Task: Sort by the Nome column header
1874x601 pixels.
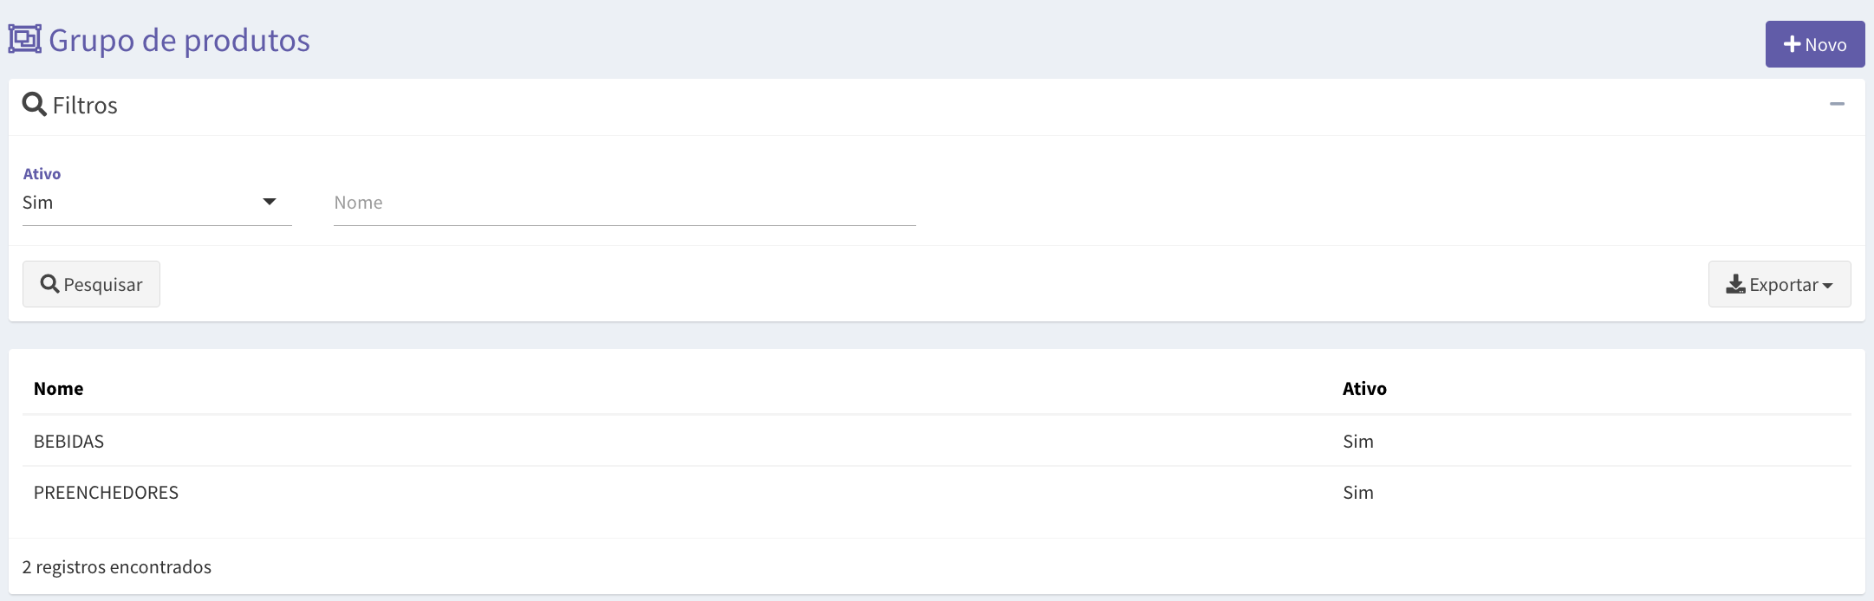Action: click(x=59, y=389)
